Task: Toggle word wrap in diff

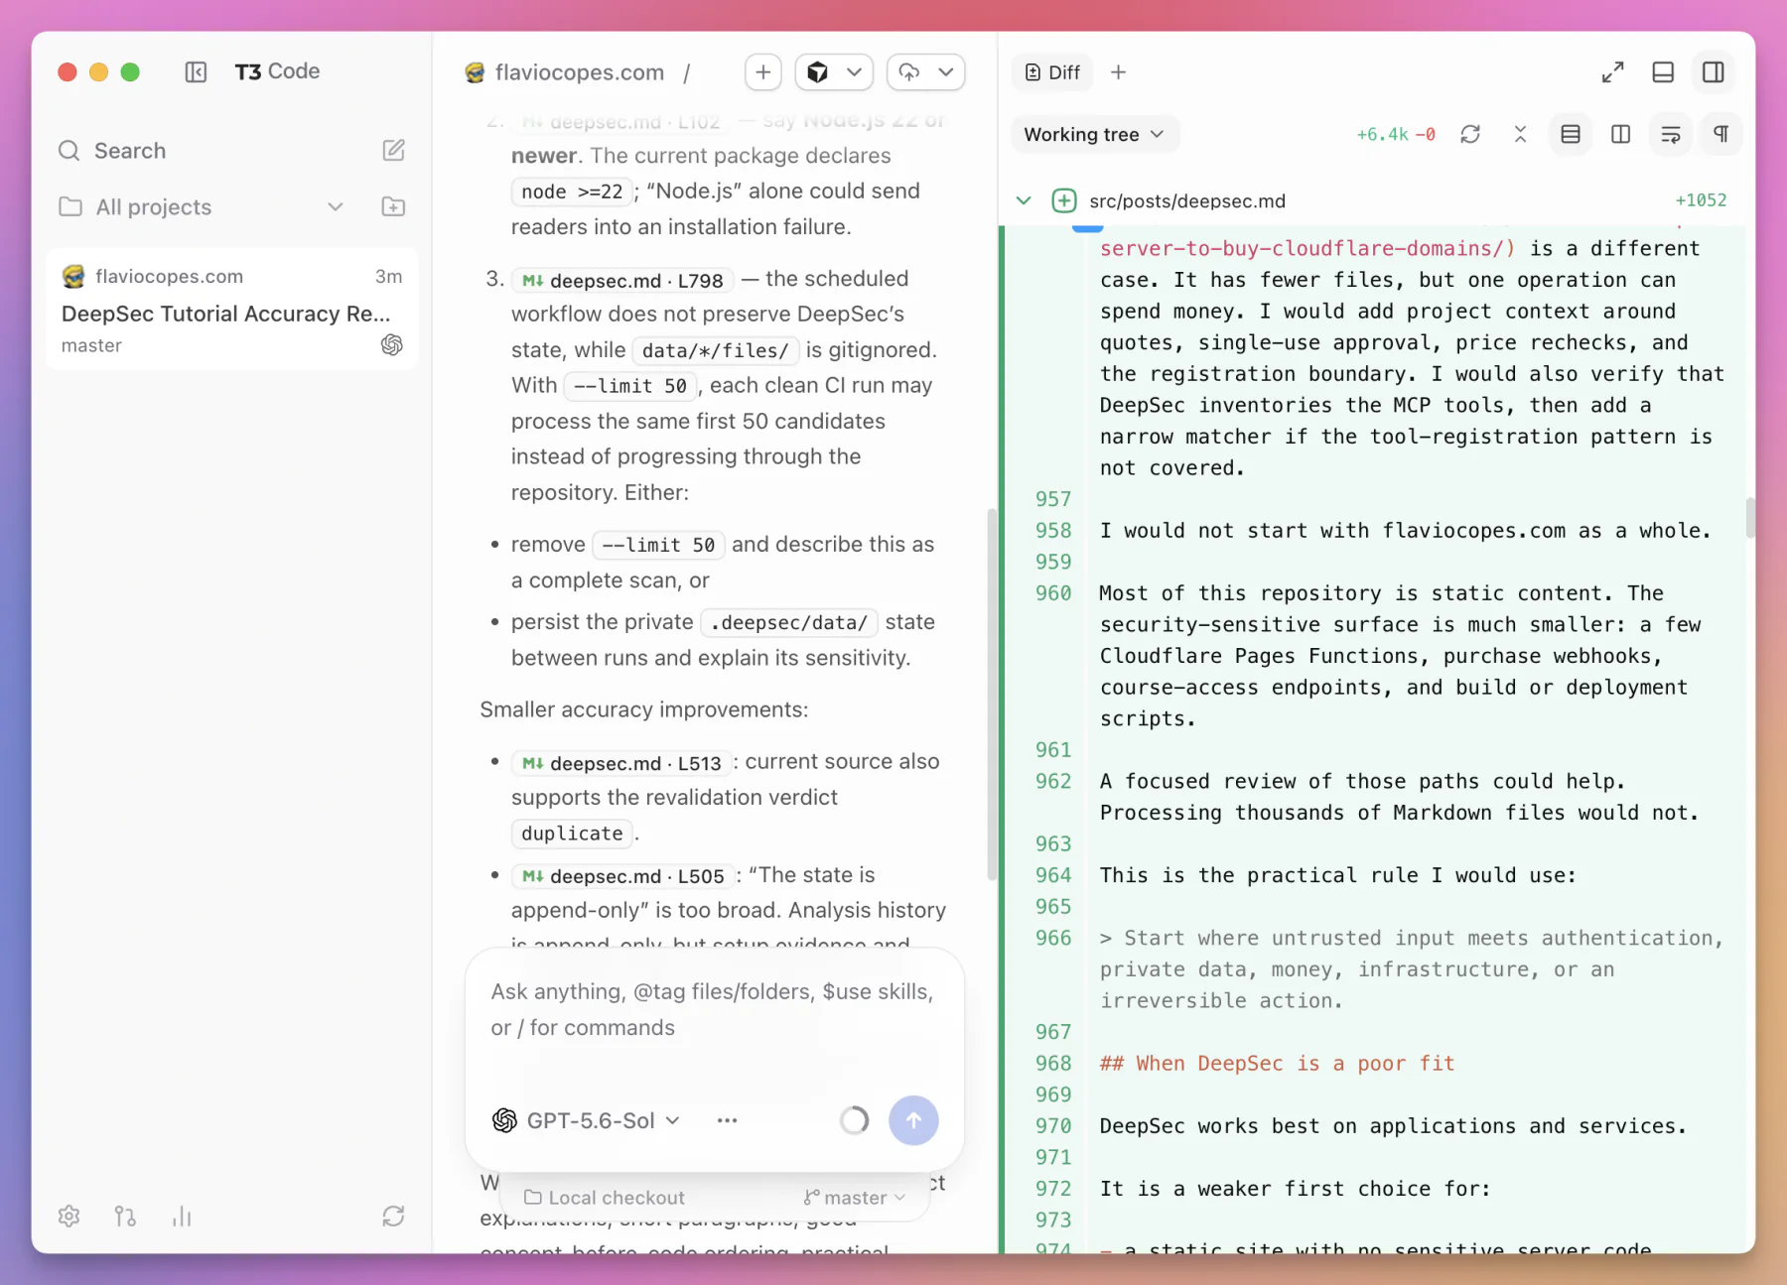Action: 1671,134
